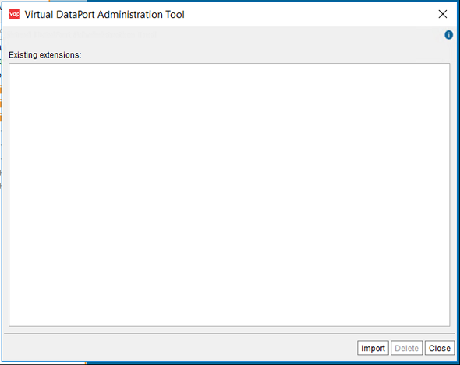Open the blue info icon
The width and height of the screenshot is (460, 365).
tap(448, 35)
